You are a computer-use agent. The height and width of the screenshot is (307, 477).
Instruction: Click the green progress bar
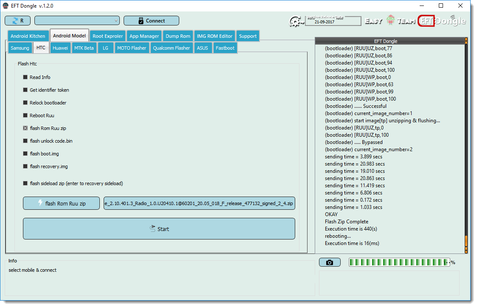(399, 262)
